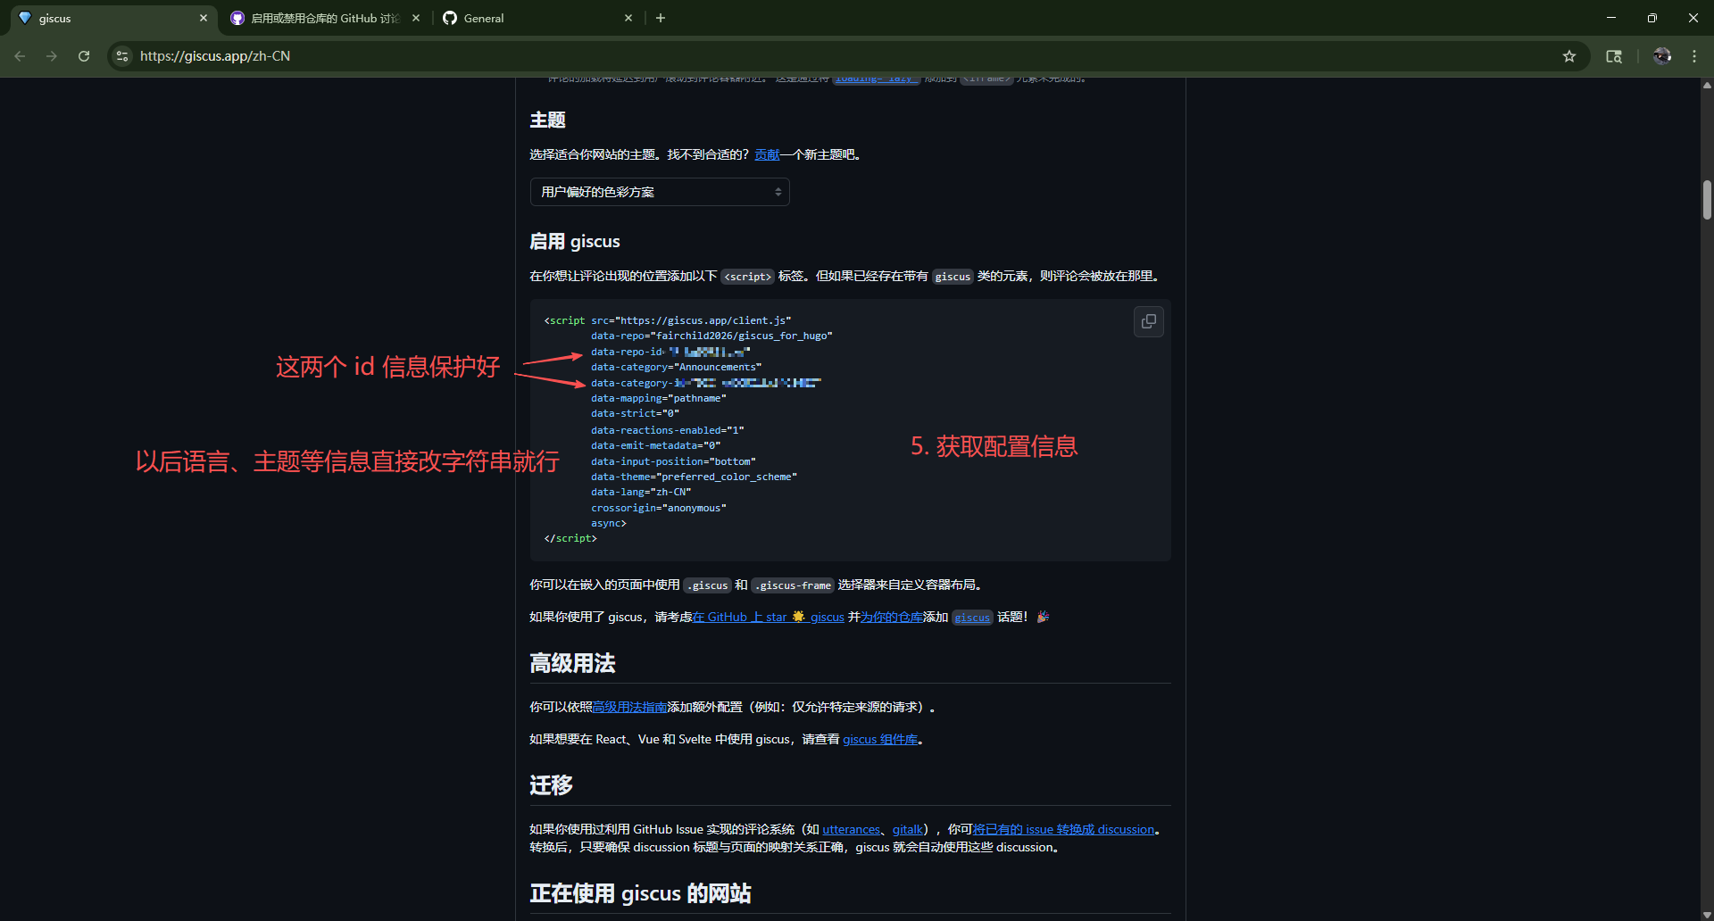This screenshot has width=1714, height=921.
Task: Click the vertical page scrollbar thumb
Action: click(x=1706, y=200)
